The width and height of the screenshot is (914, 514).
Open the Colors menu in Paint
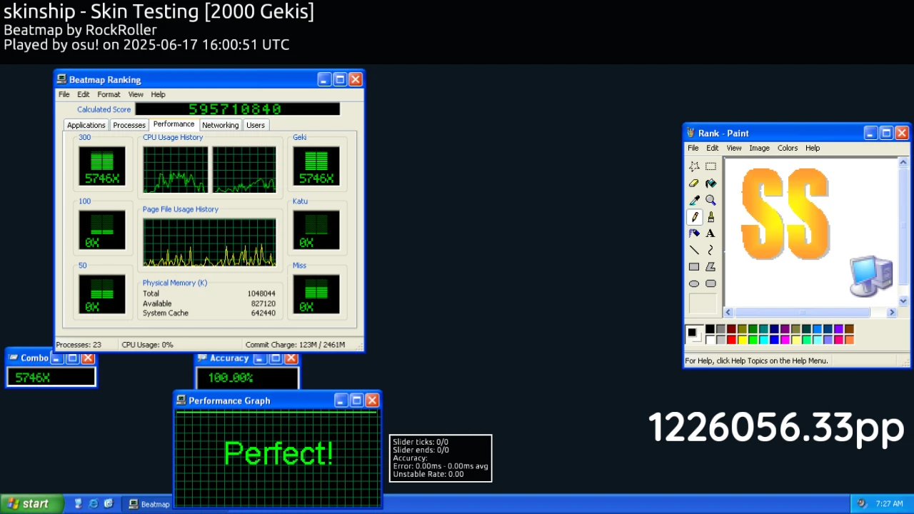(x=787, y=148)
